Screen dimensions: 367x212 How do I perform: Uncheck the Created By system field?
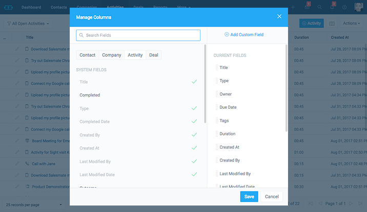click(194, 135)
